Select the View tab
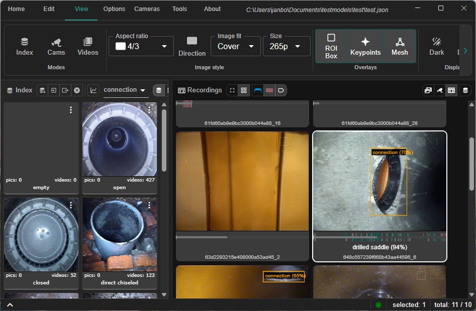 [x=81, y=9]
